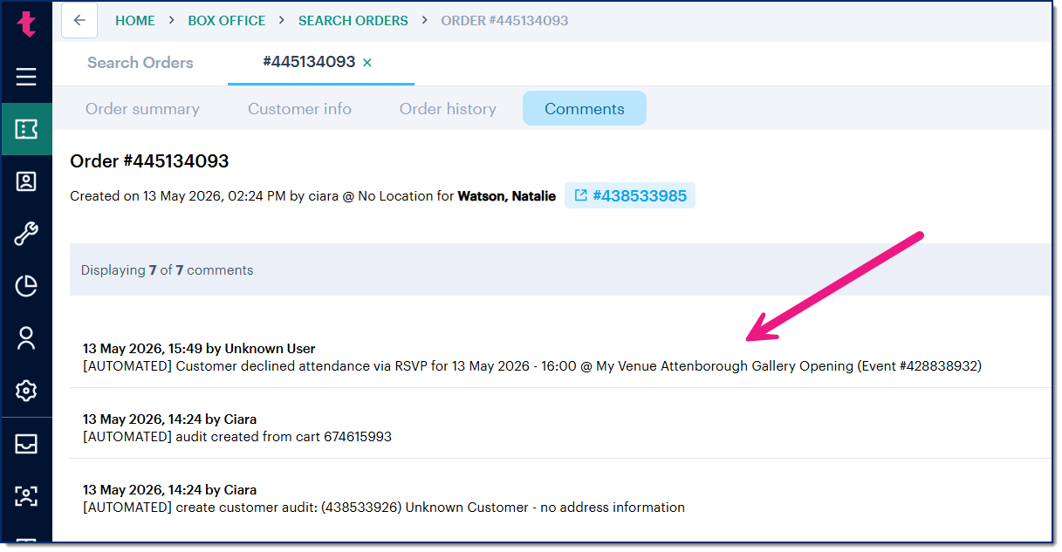Viewport: 1062px width, 552px height.
Task: Click '13 May 2026, 15:49 by Unknown User'
Action: (x=199, y=349)
